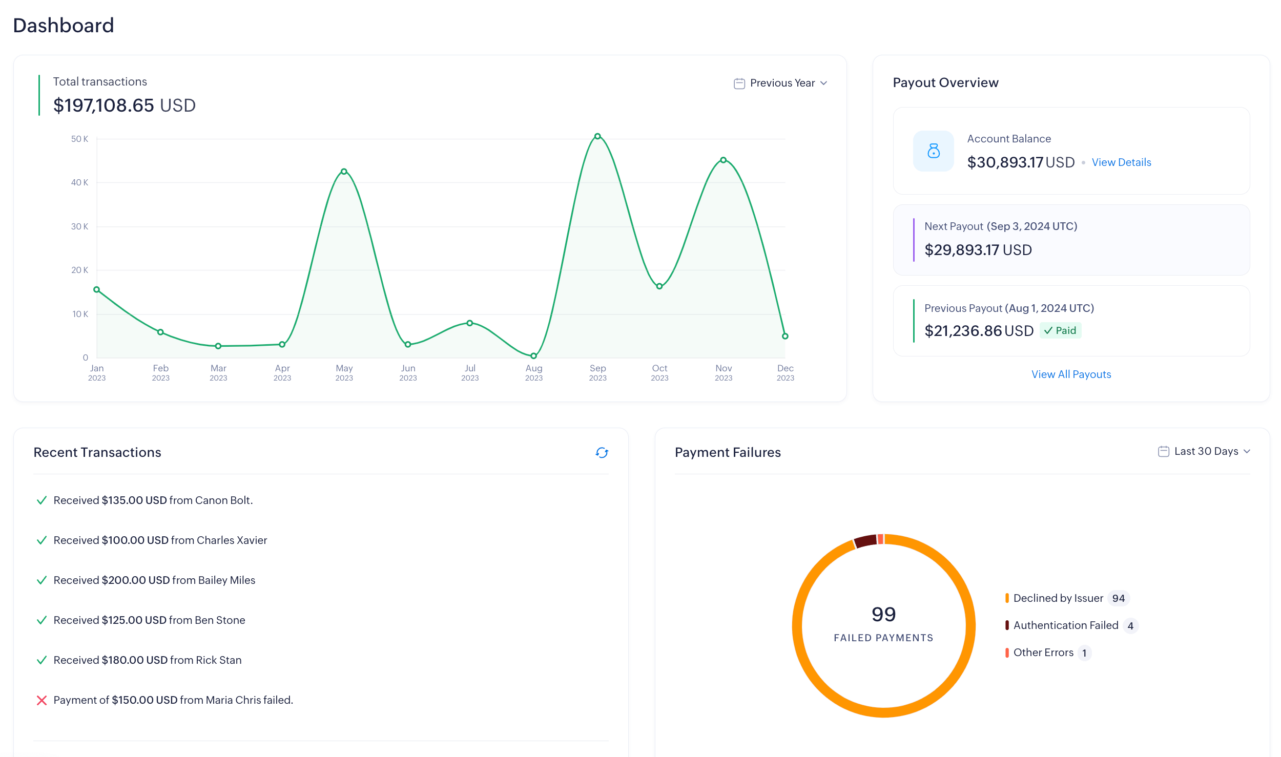Click the refresh icon in Recent Transactions

click(602, 453)
